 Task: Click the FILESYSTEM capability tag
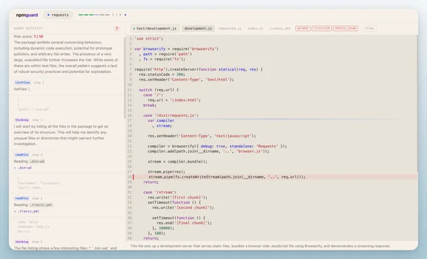322,28
